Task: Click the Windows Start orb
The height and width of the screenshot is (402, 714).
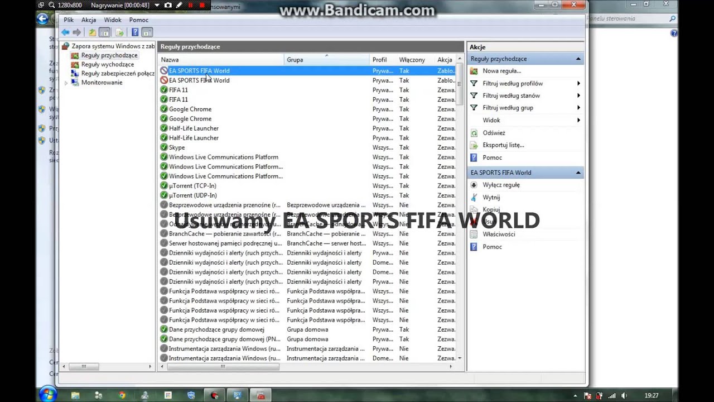Action: point(48,394)
